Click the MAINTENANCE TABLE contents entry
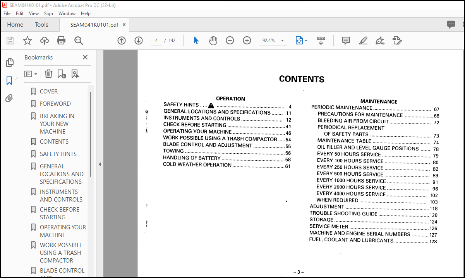This screenshot has width=465, height=278. tap(378, 142)
